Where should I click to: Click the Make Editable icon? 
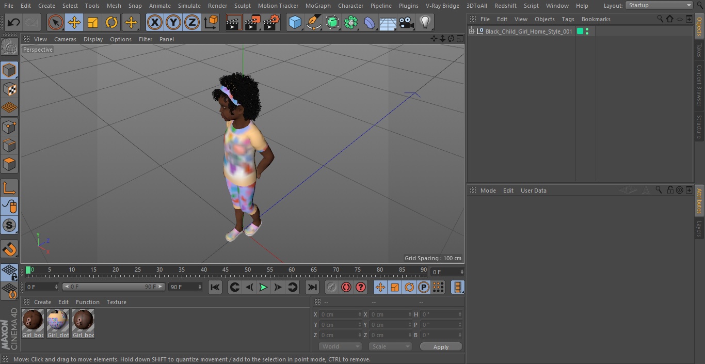pyautogui.click(x=9, y=47)
